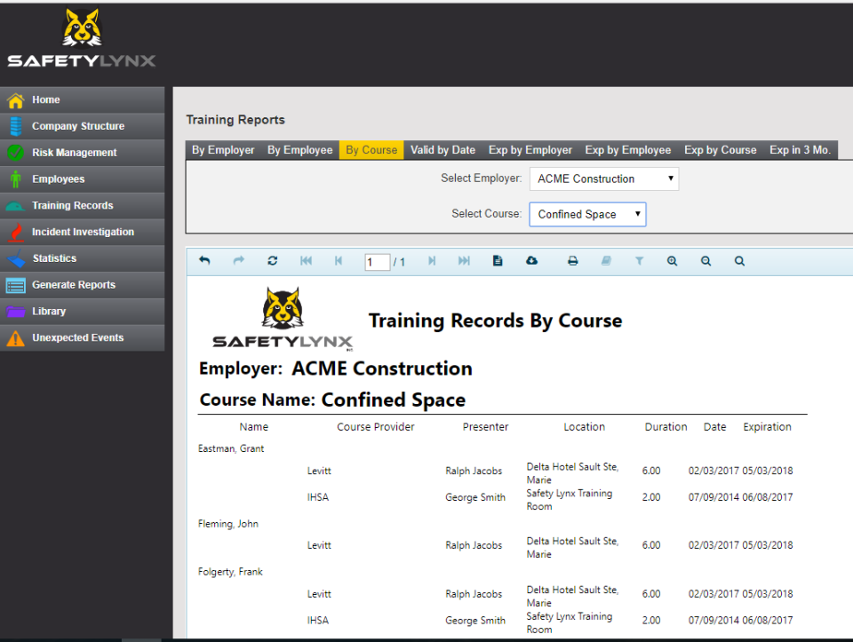853x642 pixels.
Task: Click the Generate Reports list icon
Action: pyautogui.click(x=16, y=285)
